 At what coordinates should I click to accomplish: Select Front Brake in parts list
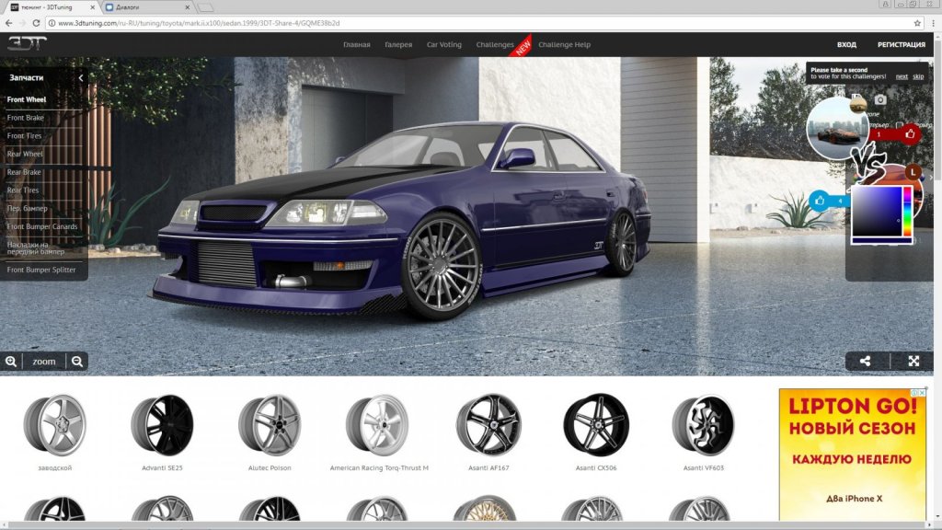tap(26, 118)
